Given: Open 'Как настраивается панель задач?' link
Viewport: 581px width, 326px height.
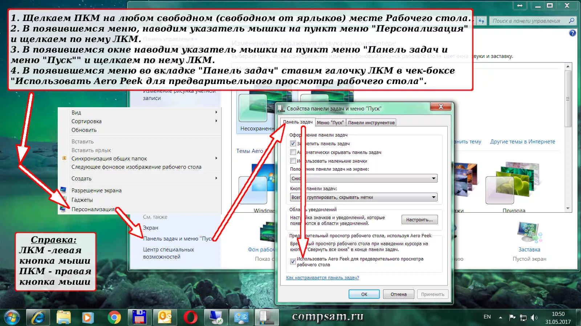Looking at the screenshot, I should coord(322,277).
